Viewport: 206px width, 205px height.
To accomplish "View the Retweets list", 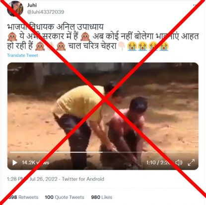I will point(23,197).
